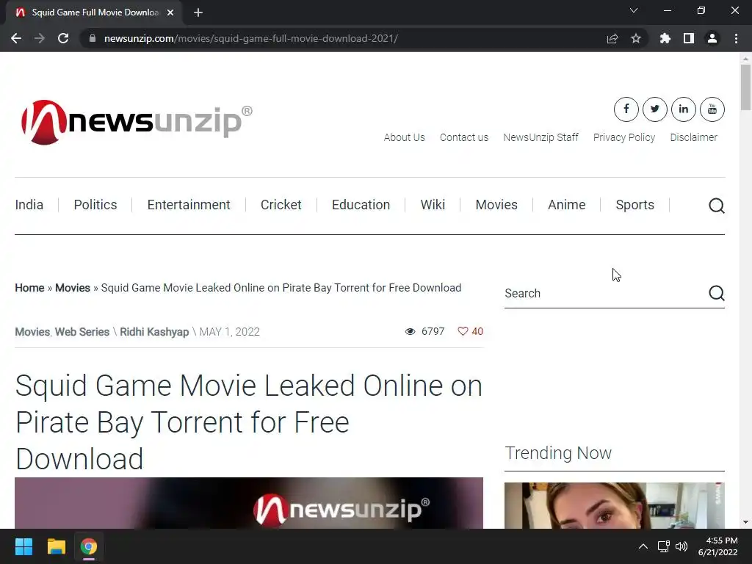Click the Home breadcrumb link
Screen dimensions: 752x564
[29, 288]
